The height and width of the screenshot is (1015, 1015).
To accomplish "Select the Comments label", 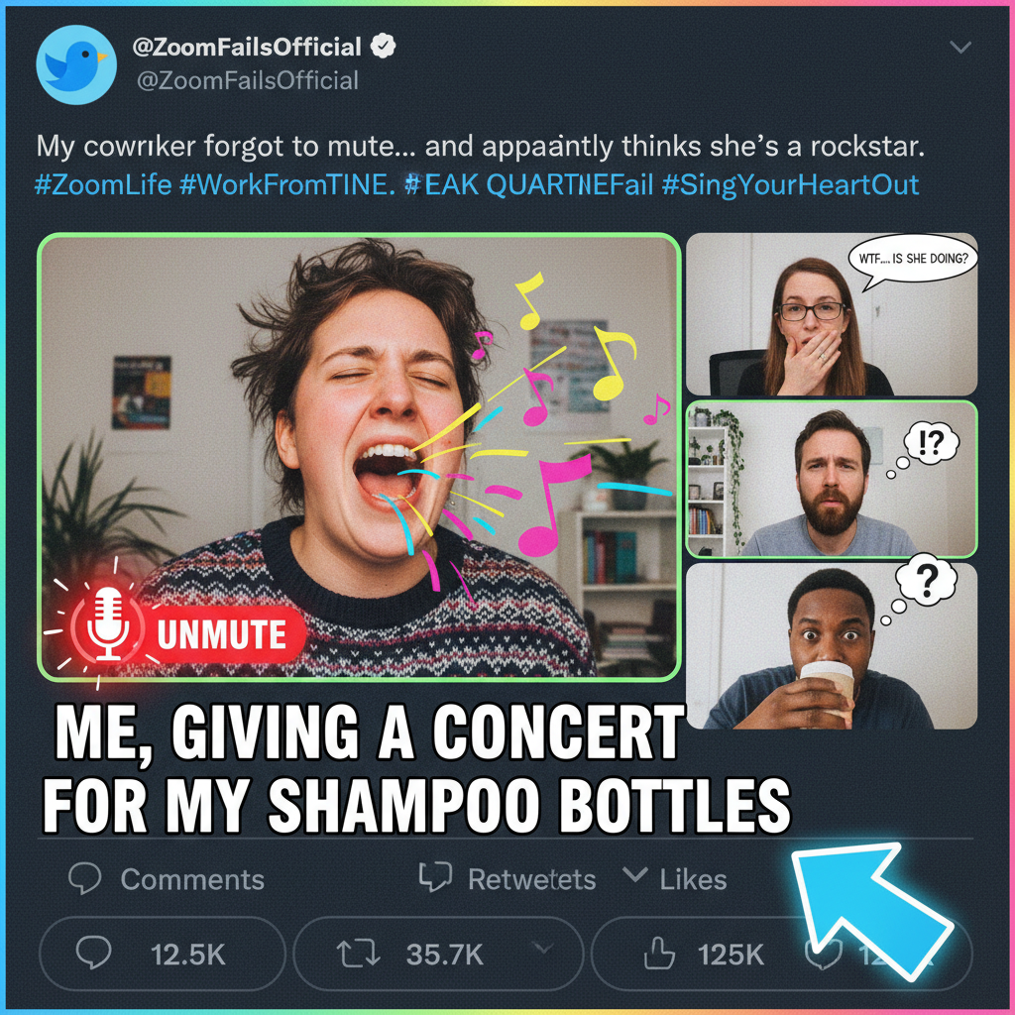I will pyautogui.click(x=192, y=880).
